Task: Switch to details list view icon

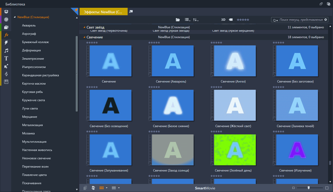Action: click(114, 188)
